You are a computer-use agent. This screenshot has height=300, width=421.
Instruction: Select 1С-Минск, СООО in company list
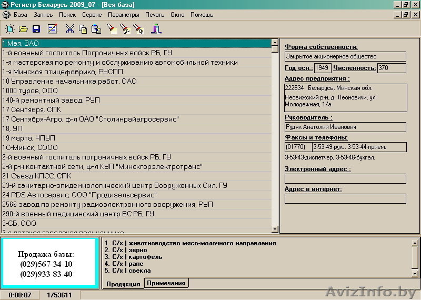pyautogui.click(x=30, y=147)
